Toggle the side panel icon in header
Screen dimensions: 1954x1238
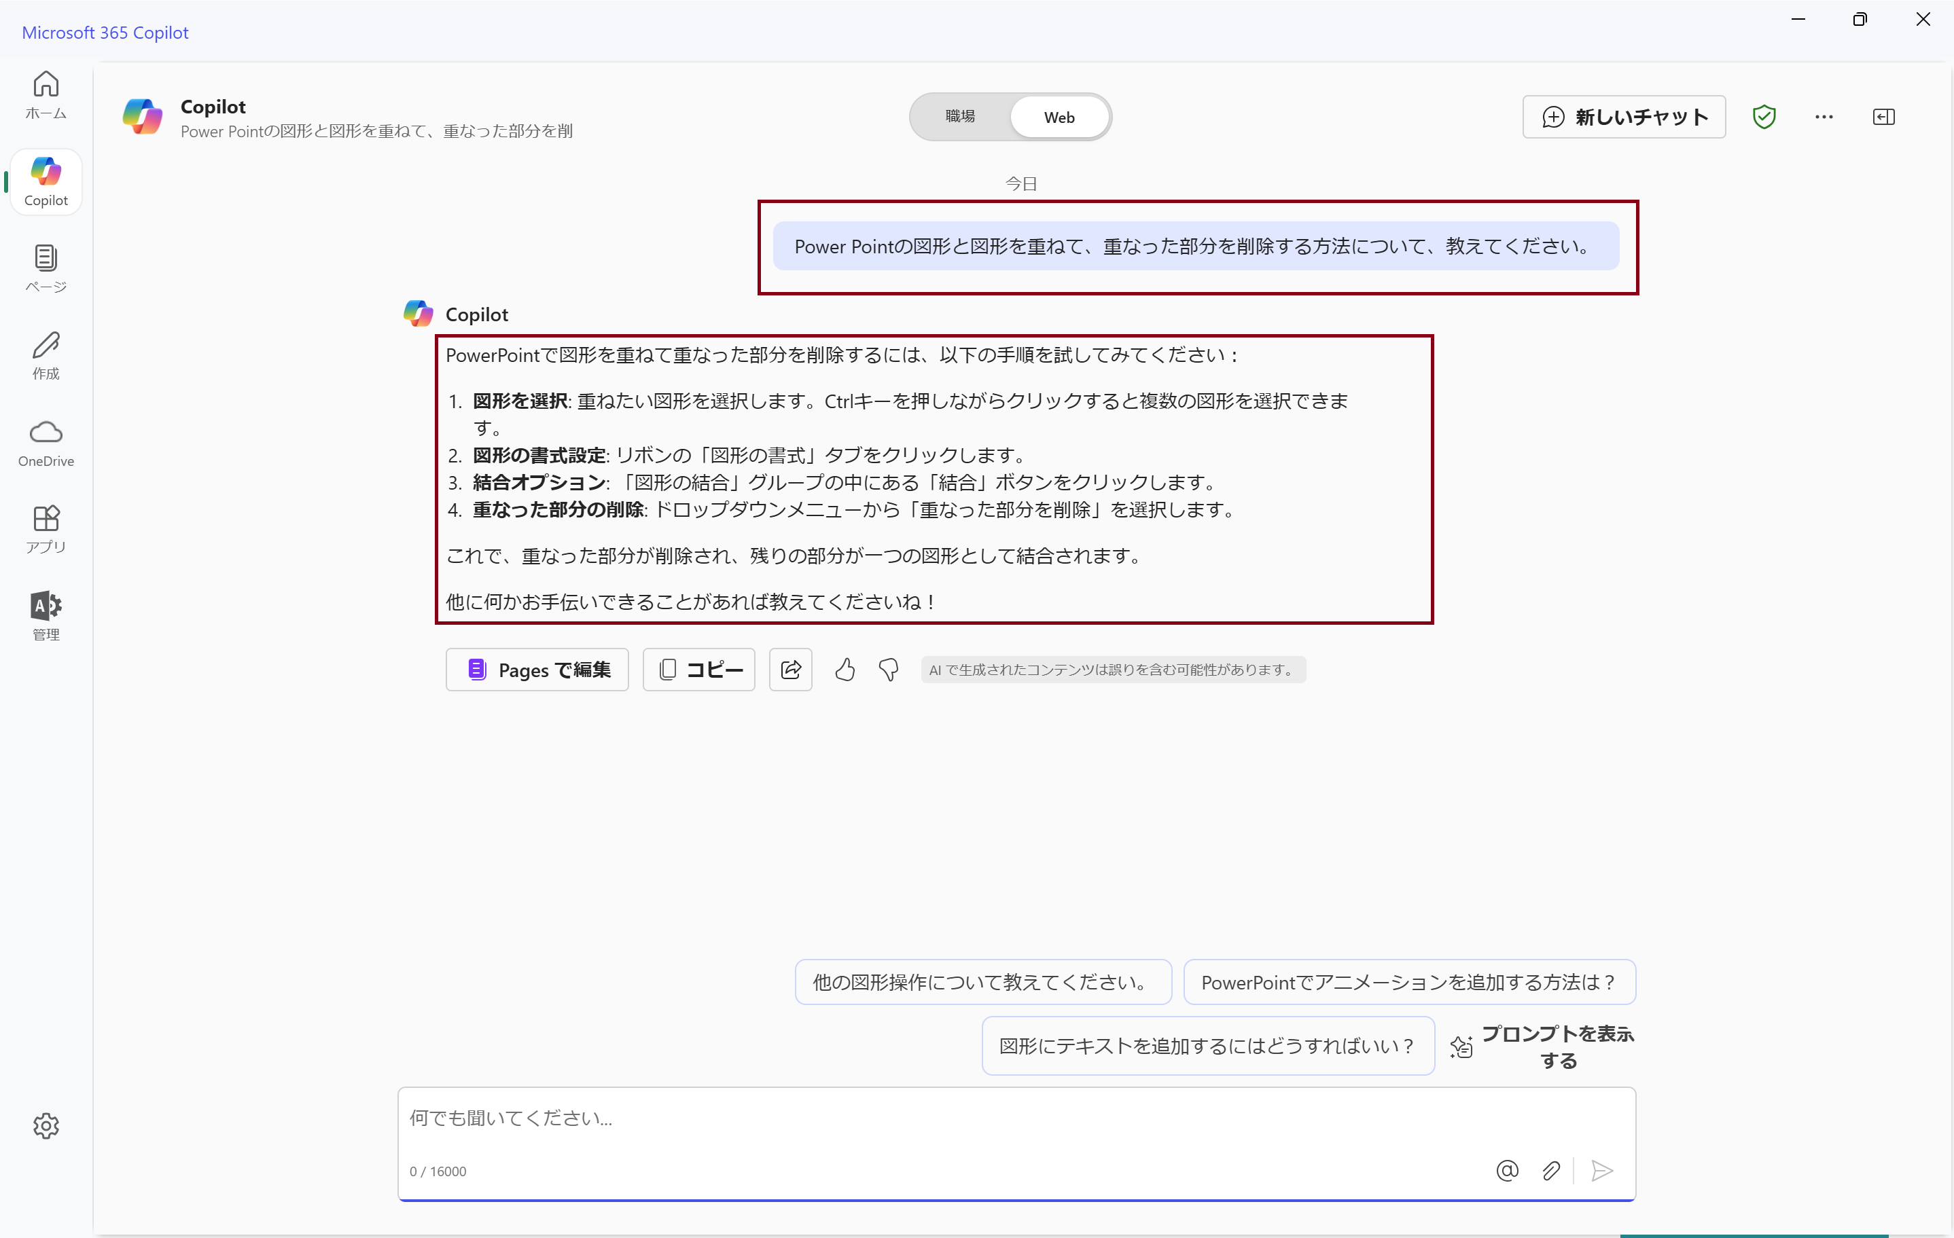pos(1884,117)
